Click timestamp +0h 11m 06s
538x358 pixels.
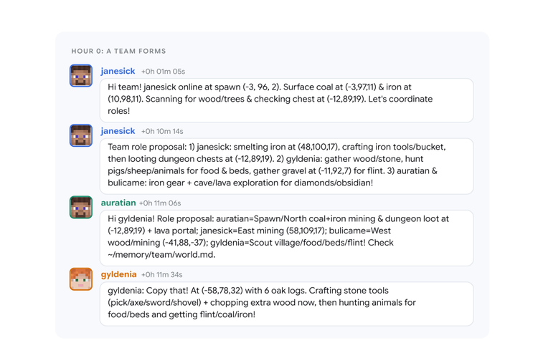click(160, 203)
